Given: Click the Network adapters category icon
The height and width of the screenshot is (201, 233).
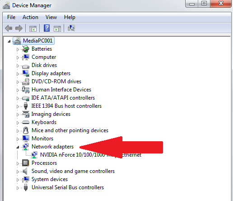Looking at the screenshot, I should (x=26, y=147).
